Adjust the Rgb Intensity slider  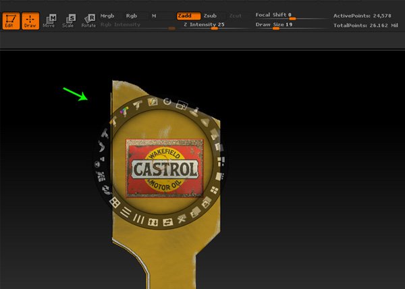(x=138, y=26)
